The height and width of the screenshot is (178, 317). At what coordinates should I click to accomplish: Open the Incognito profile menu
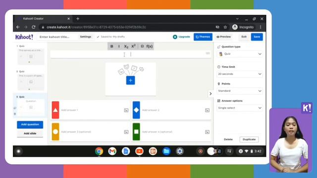pyautogui.click(x=243, y=27)
